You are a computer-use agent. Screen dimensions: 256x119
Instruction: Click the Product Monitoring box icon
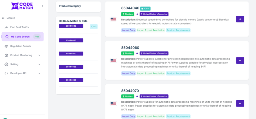click(x=6, y=55)
